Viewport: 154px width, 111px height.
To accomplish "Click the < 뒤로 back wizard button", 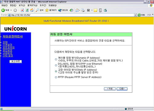I will (x=110, y=89).
